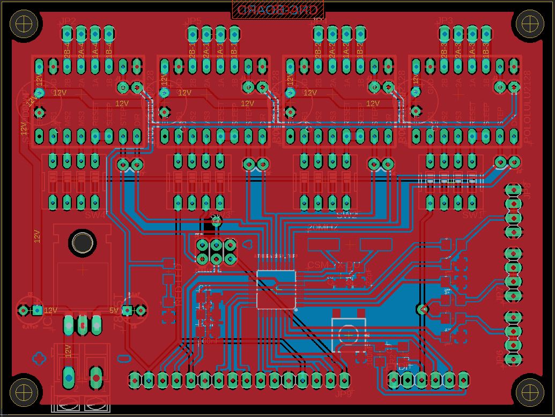Click the RED LED component label
Image resolution: width=555 pixels, height=417 pixels.
[x=178, y=285]
